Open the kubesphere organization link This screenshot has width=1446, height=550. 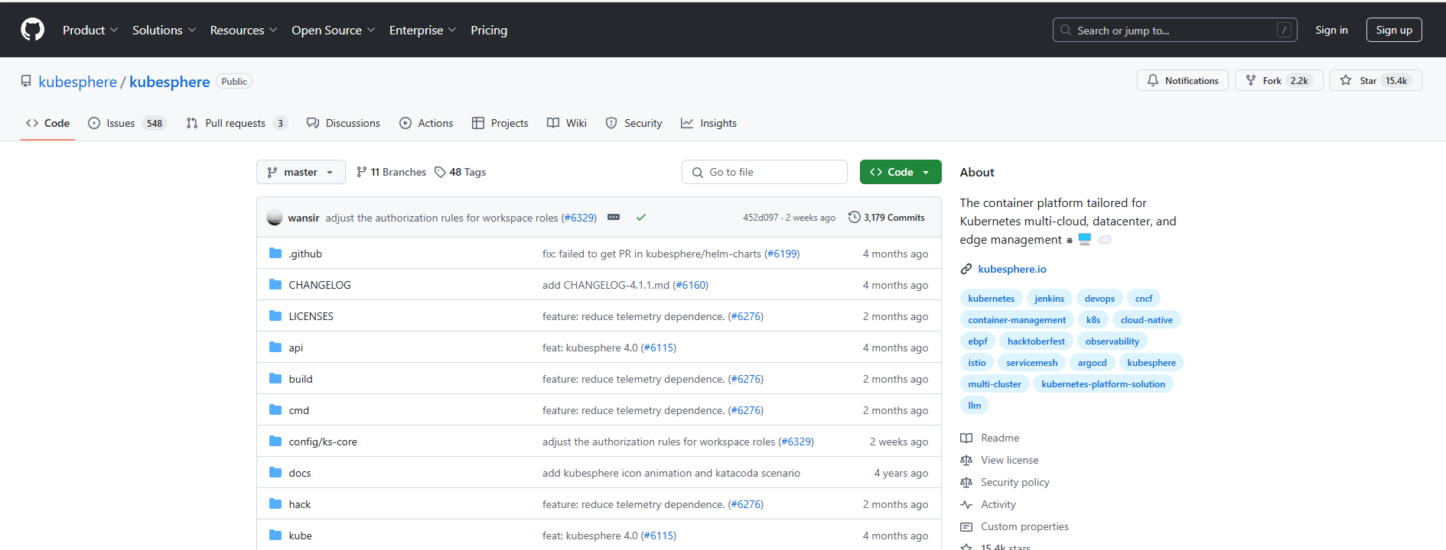point(77,82)
